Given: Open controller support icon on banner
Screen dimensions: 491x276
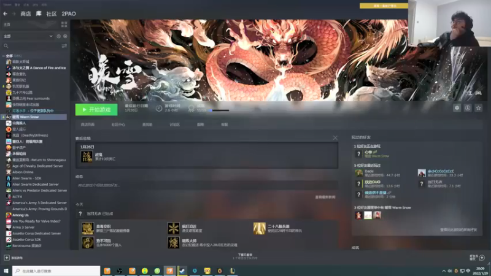Looking at the screenshot, I should click(x=479, y=93).
